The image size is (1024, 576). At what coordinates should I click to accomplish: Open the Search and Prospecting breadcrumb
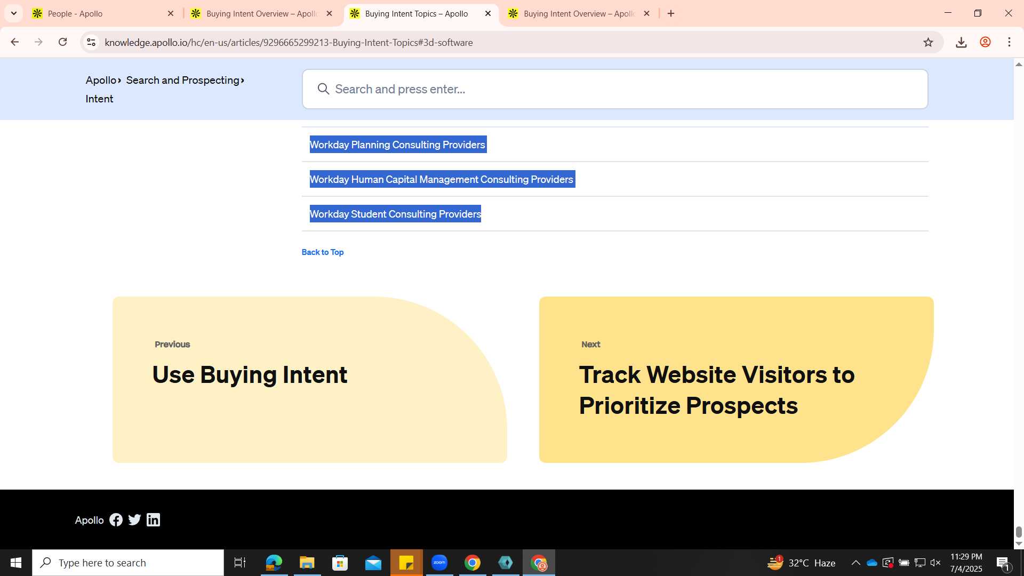[182, 80]
